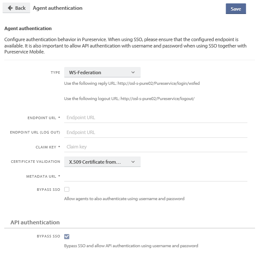This screenshot has width=261, height=254.
Task: Click the Type field label
Action: [55, 73]
